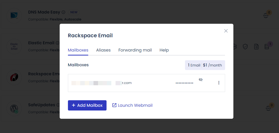This screenshot has height=133, width=279.
Task: Click the SafeUpdates add-on title
Action: (x=42, y=105)
